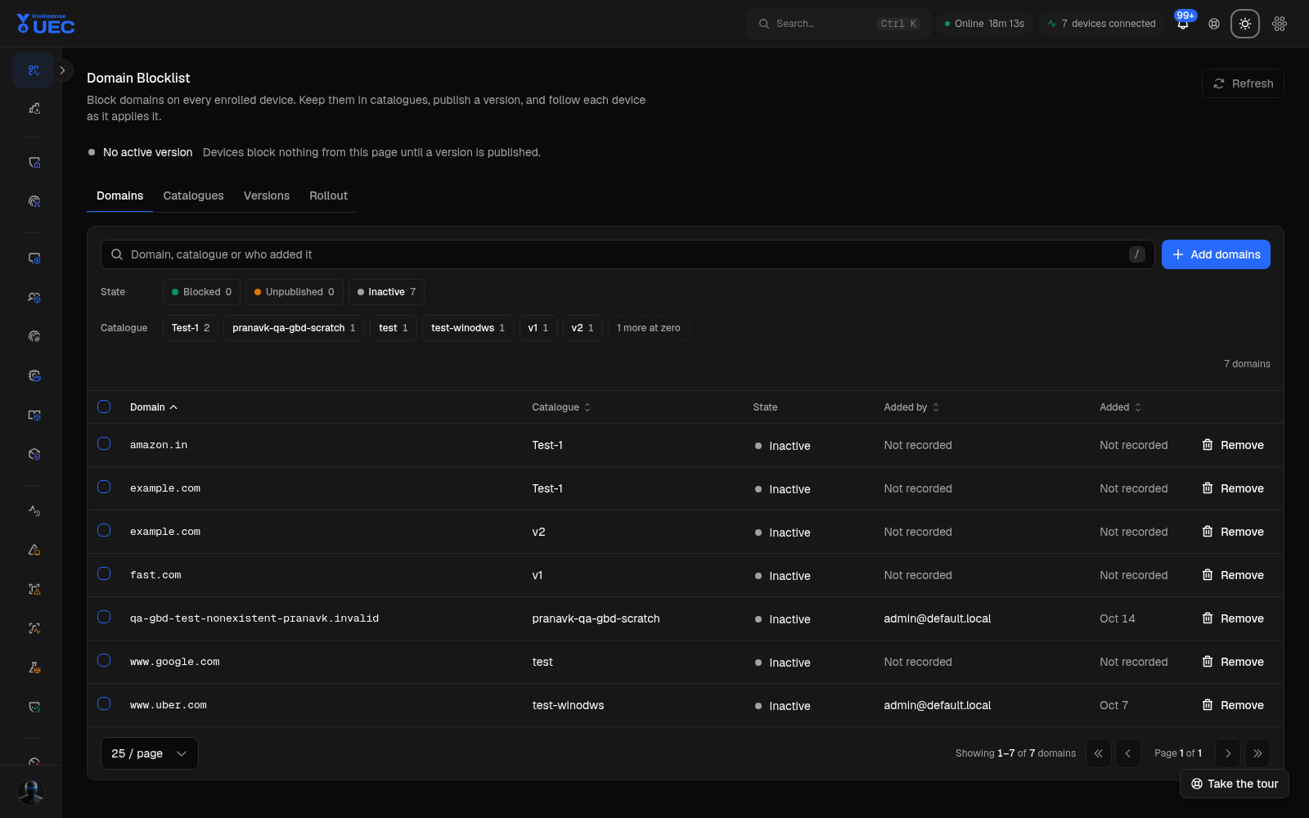Viewport: 1309px width, 818px height.
Task: Sort by Added by column header
Action: point(911,407)
